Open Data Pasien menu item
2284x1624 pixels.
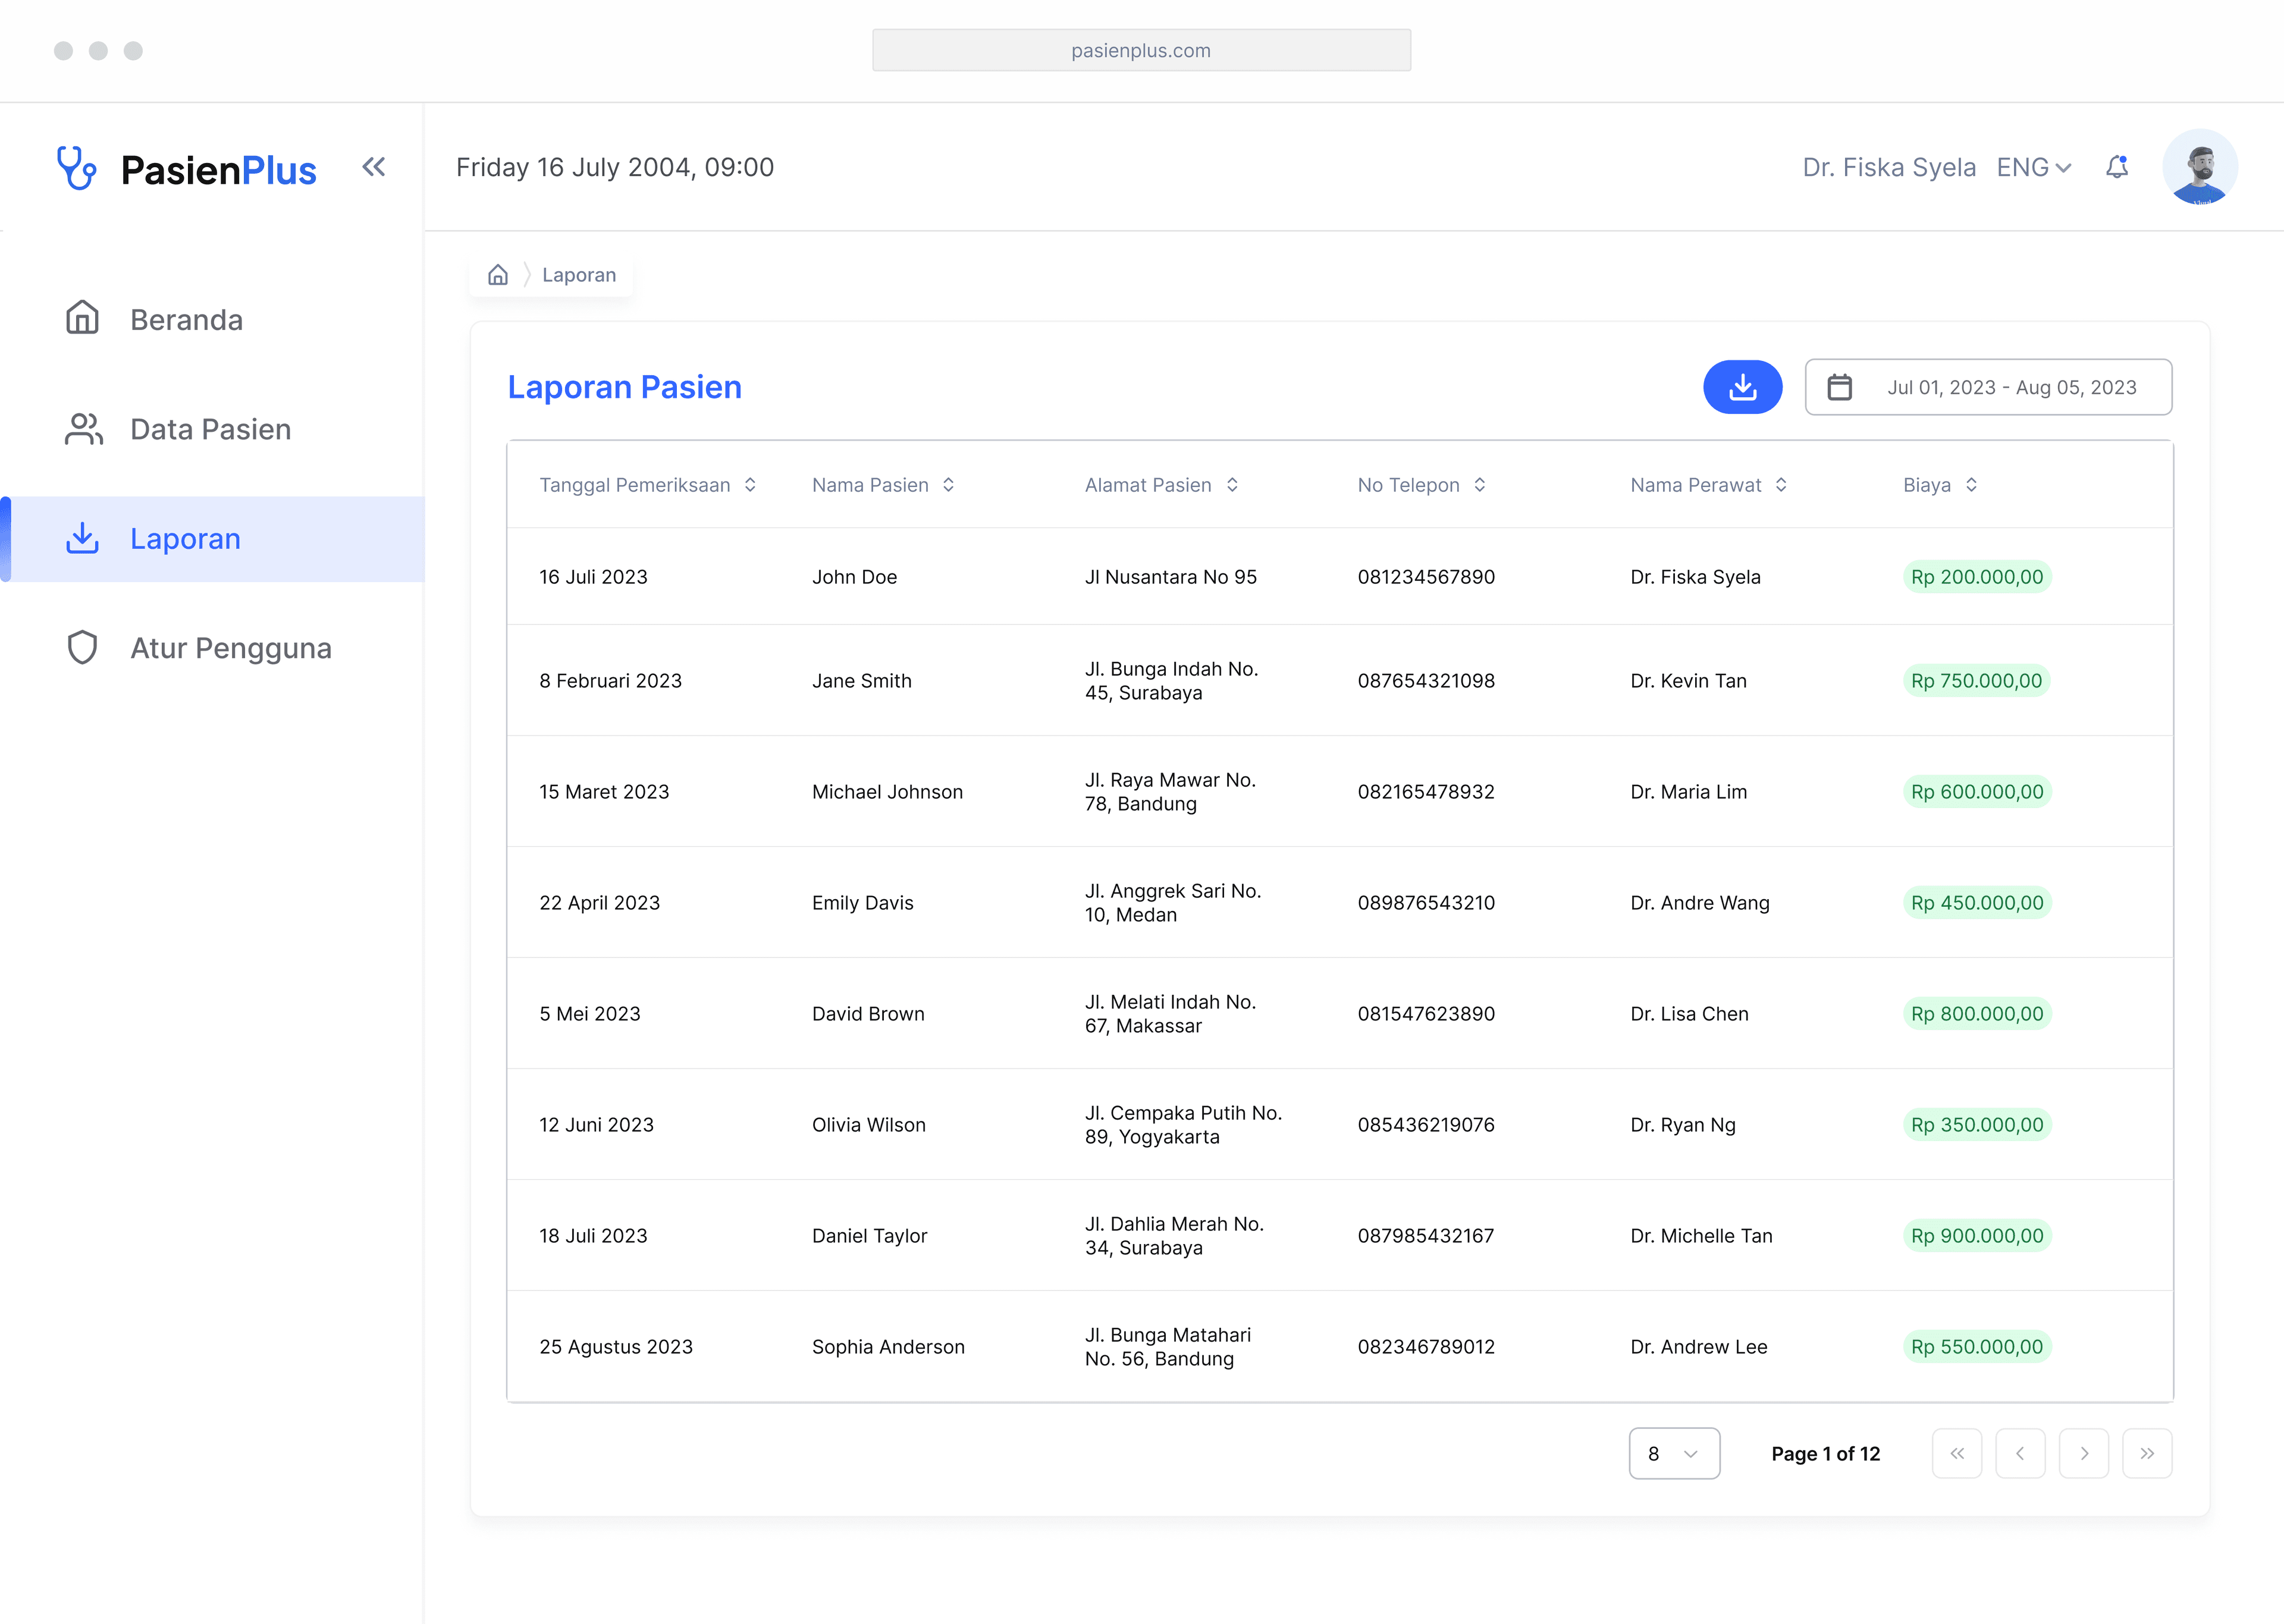pos(210,429)
